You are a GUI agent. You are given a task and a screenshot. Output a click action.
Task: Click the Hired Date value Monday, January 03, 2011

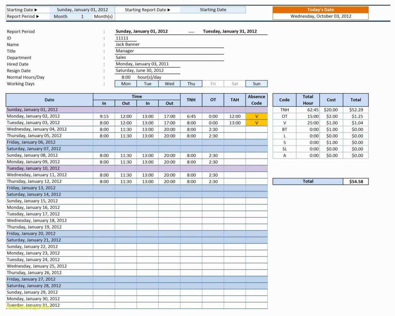pos(147,64)
